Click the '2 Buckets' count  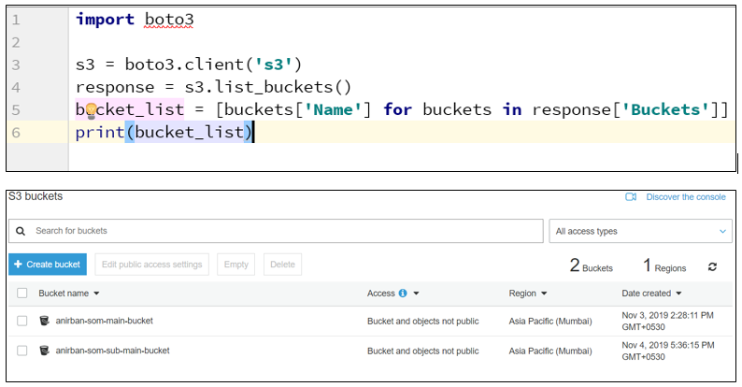click(591, 265)
